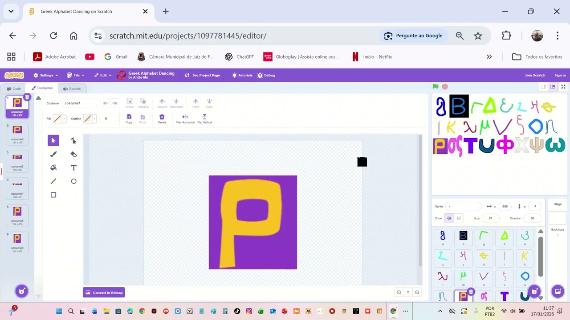Open the Debug menu item
570x320 pixels.
[x=266, y=75]
